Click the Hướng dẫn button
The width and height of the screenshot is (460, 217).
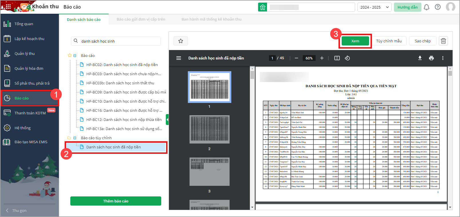coord(407,7)
